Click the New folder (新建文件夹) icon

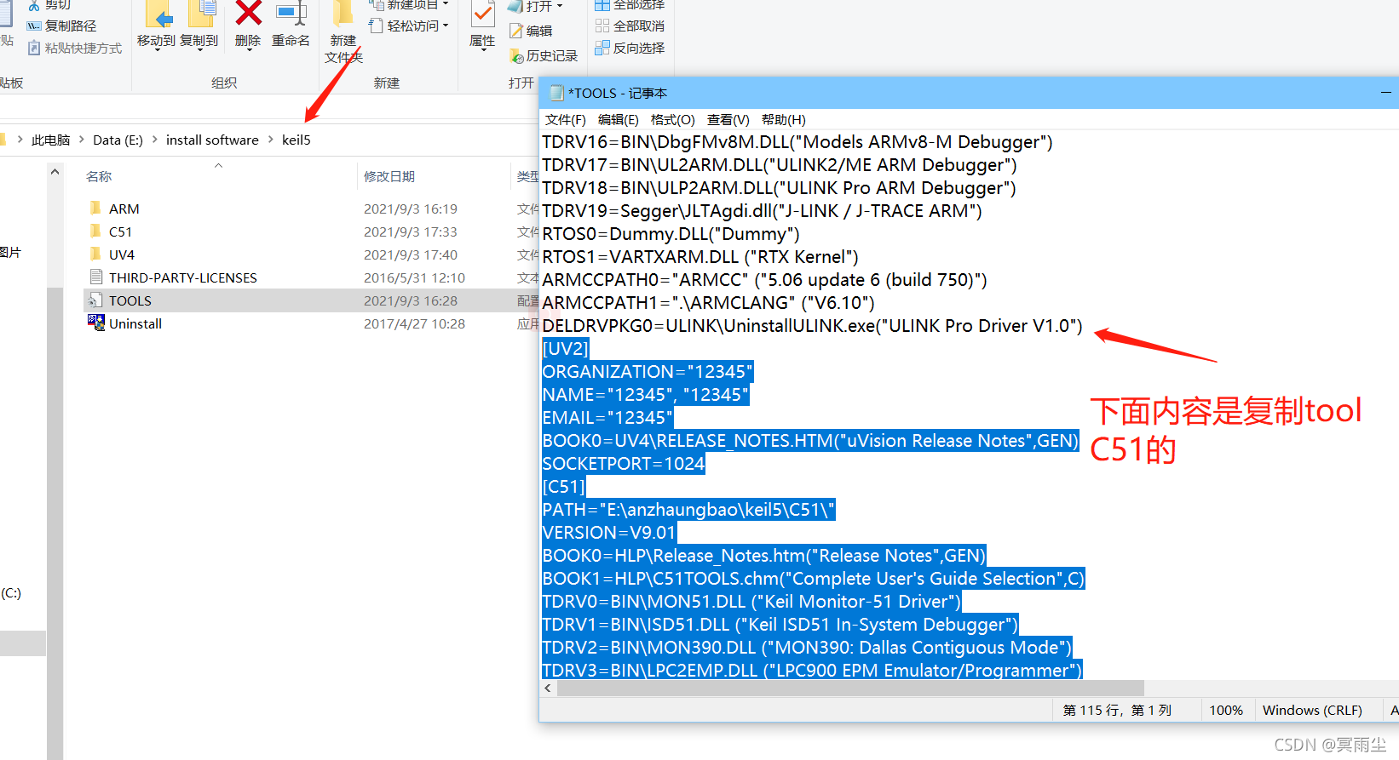pos(343,14)
